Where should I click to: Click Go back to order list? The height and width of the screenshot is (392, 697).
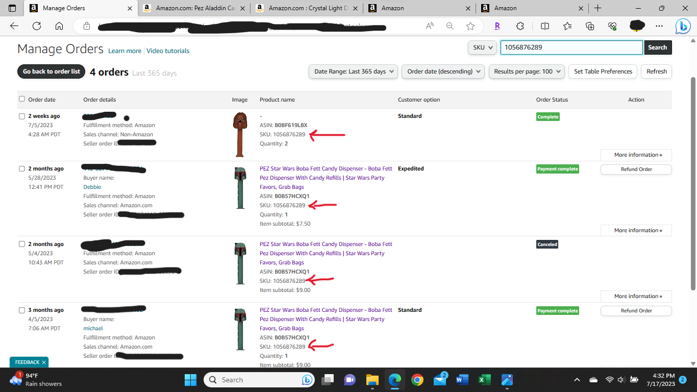click(52, 71)
